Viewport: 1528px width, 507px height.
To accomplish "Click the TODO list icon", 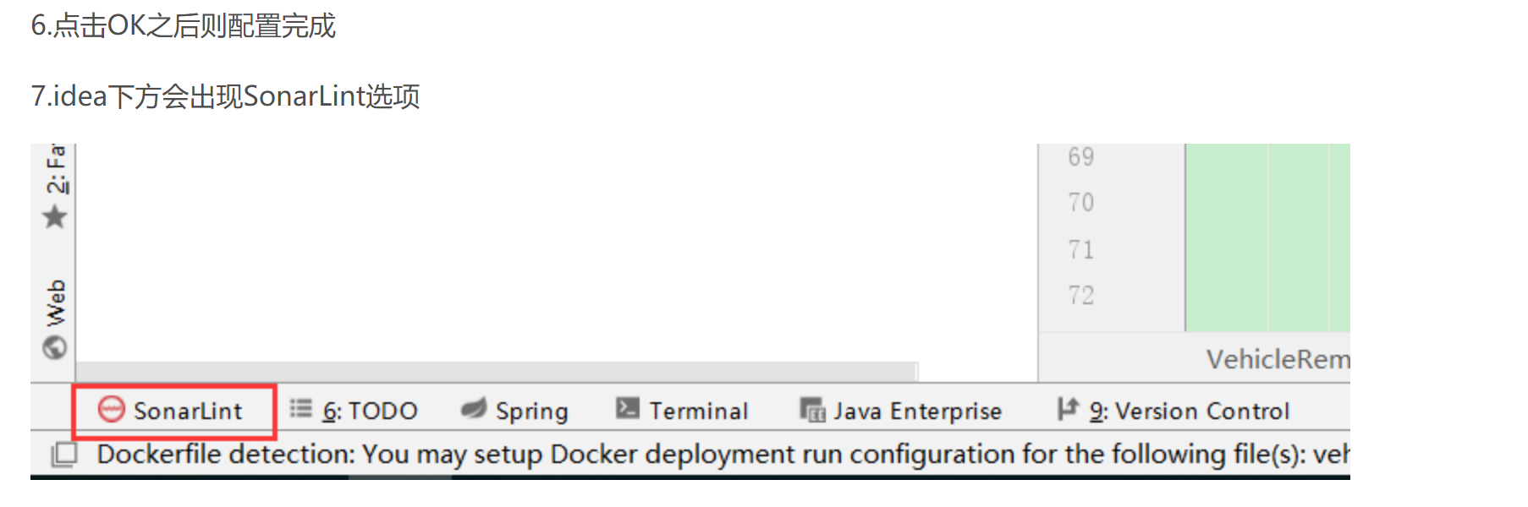I will pyautogui.click(x=300, y=409).
